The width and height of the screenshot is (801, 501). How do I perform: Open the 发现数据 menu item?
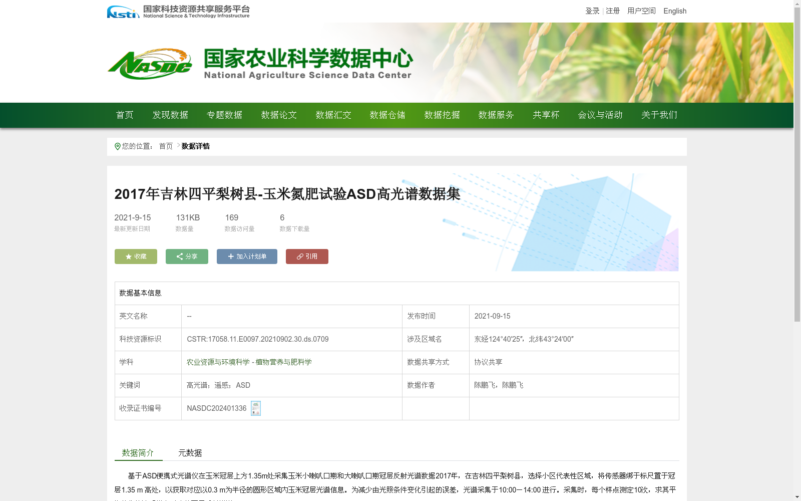170,115
